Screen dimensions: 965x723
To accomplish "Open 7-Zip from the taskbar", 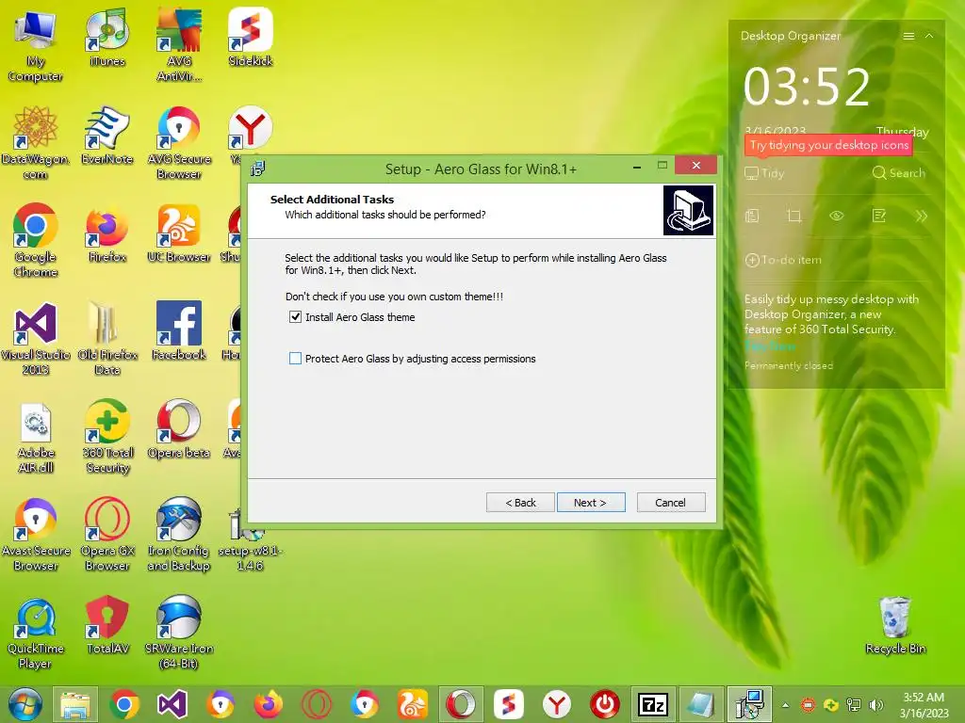I will (x=653, y=704).
